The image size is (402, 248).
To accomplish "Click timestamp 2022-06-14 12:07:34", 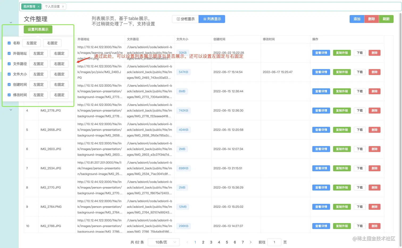I will click(x=228, y=149).
